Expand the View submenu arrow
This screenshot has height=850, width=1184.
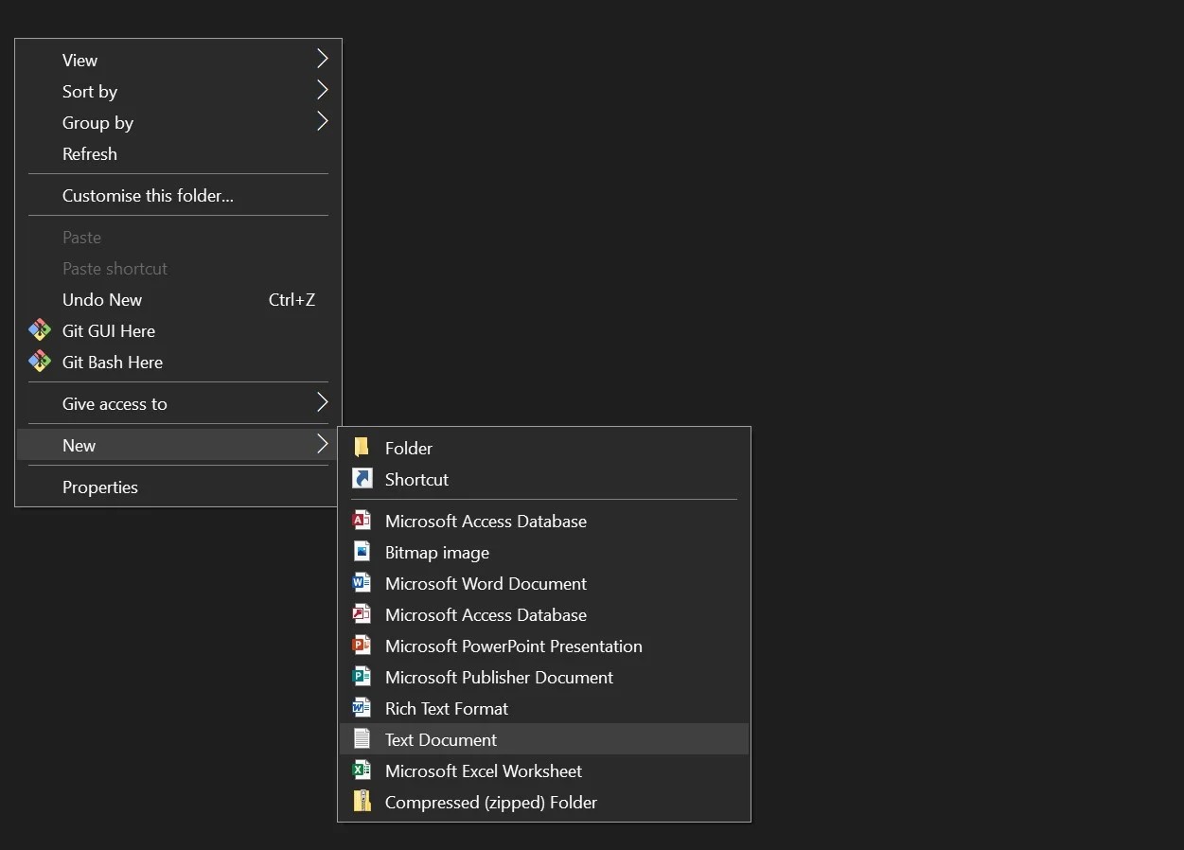click(322, 60)
